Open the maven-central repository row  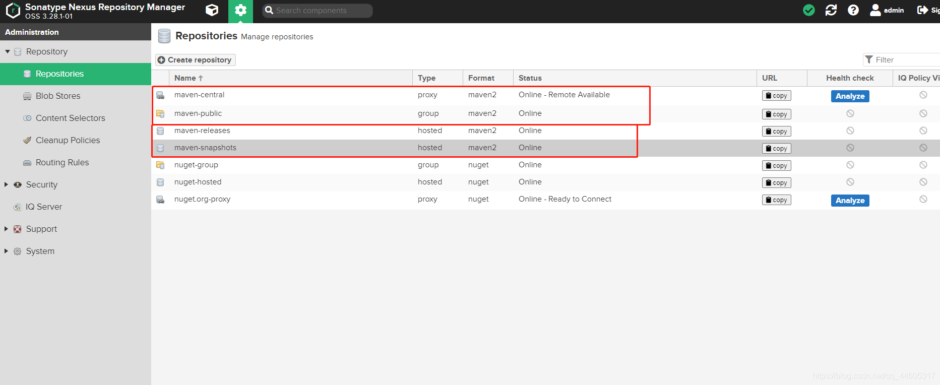(x=545, y=95)
